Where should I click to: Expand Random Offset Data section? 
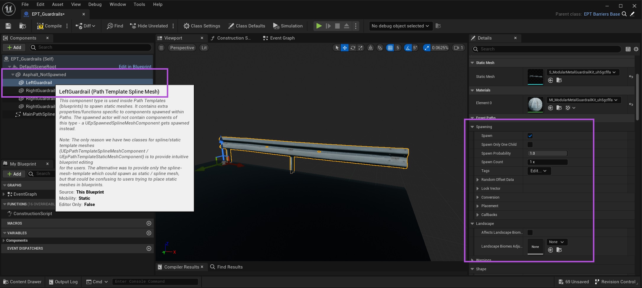[478, 180]
